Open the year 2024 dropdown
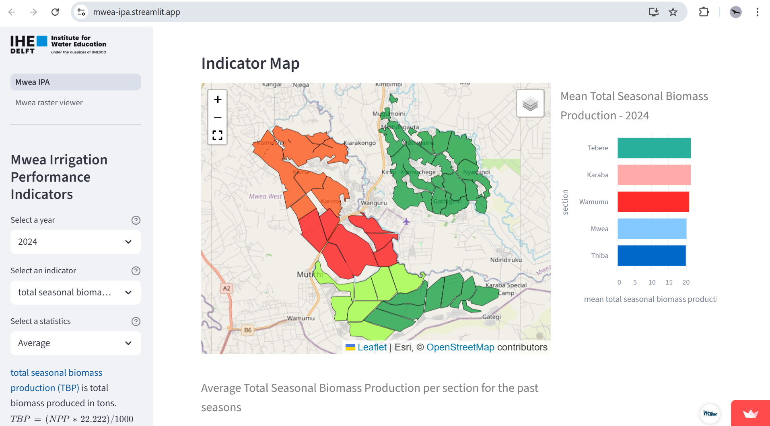 [76, 242]
